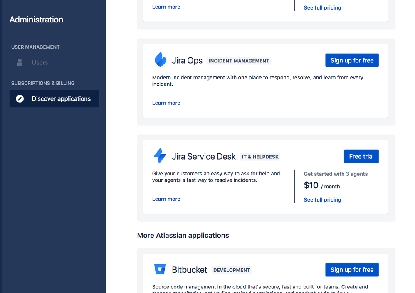415x293 pixels.
Task: Click the Jira Ops title text
Action: click(187, 61)
